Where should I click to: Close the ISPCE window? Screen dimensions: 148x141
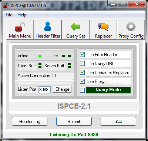pyautogui.click(x=137, y=4)
